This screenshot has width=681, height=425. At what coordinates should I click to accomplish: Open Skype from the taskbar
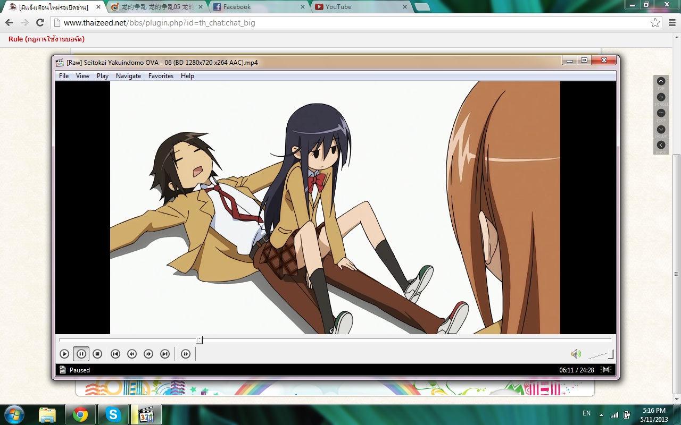[113, 414]
